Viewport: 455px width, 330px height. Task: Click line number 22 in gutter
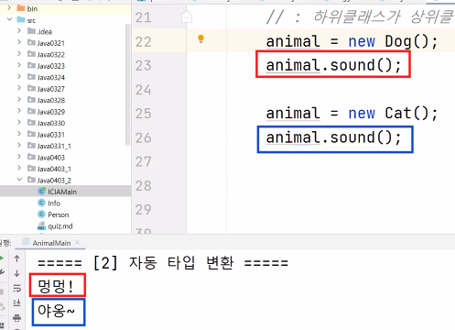143,42
